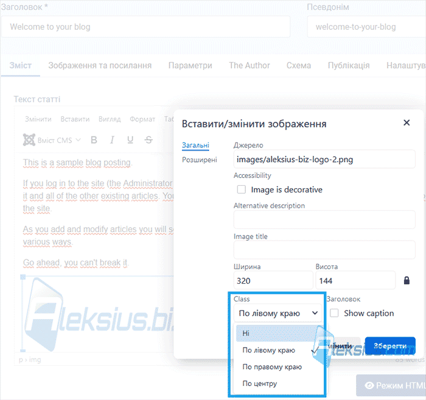Toggle Bold formatting in editor toolbar
Image resolution: width=426 pixels, height=400 pixels.
point(94,140)
